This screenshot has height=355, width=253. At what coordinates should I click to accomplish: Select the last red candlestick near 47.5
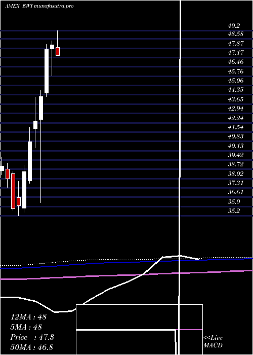tap(58, 51)
